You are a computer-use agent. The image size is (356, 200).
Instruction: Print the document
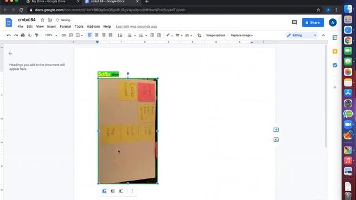(x=23, y=36)
